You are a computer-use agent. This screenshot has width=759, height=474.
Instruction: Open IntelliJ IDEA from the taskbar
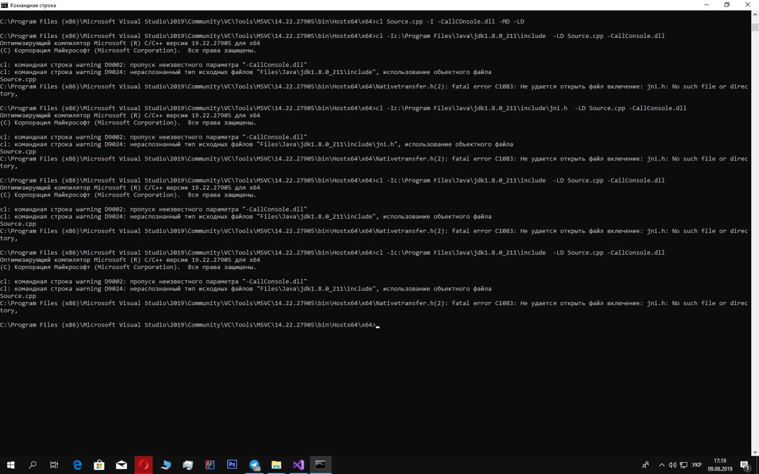[x=210, y=465]
